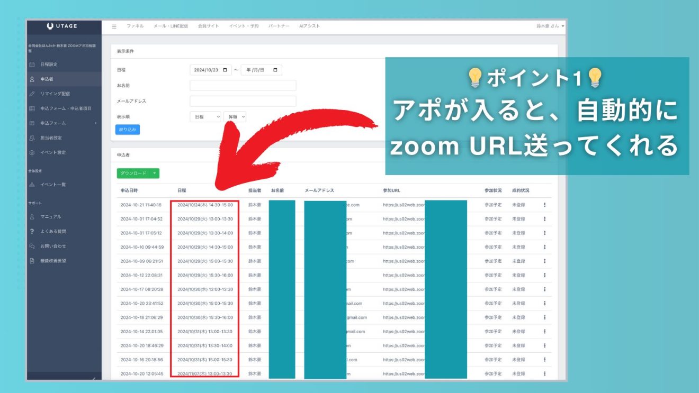Screen dimensions: 699x393
Task: Open row menu for 2024-10-12 22:08:31 entry
Action: pyautogui.click(x=544, y=275)
